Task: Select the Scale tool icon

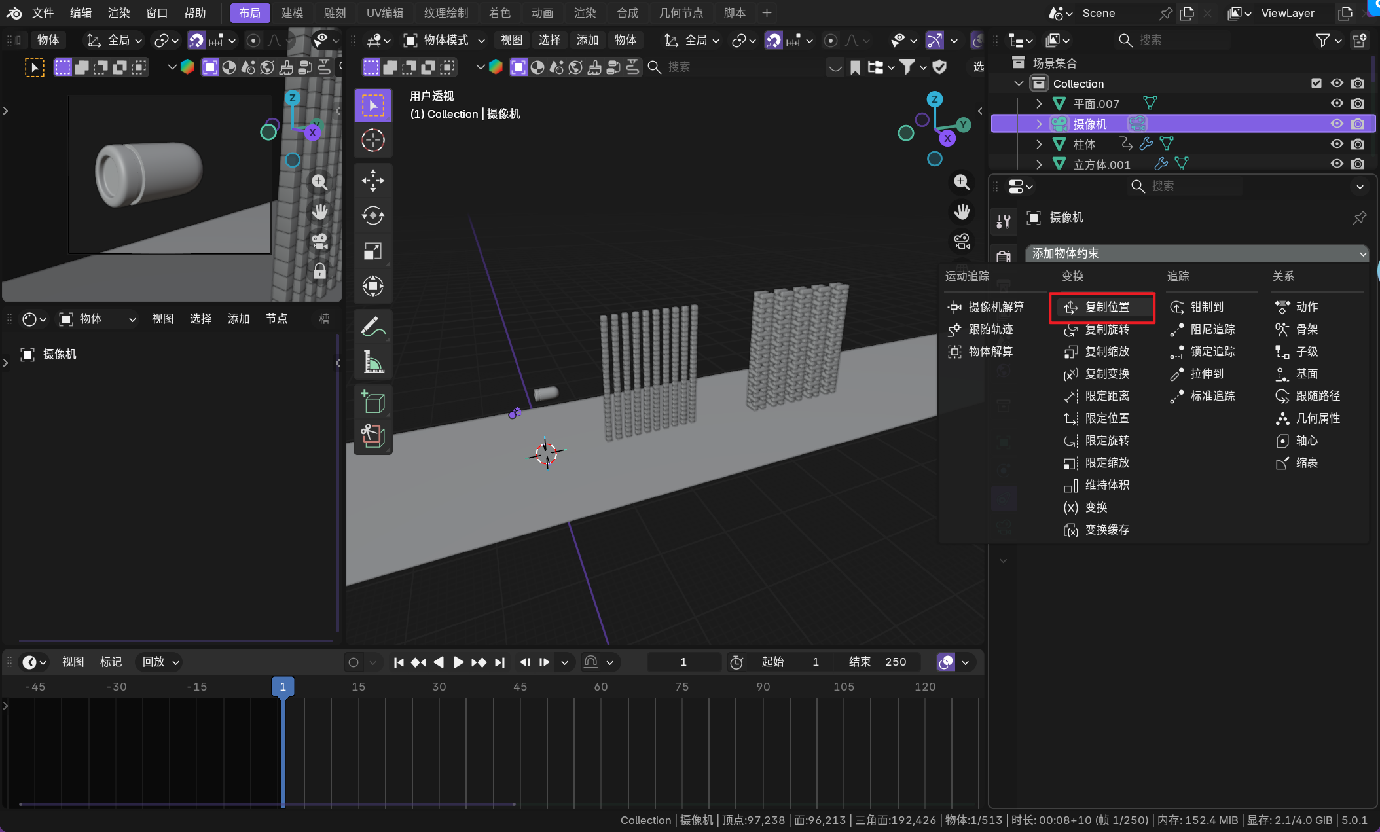Action: coord(373,251)
